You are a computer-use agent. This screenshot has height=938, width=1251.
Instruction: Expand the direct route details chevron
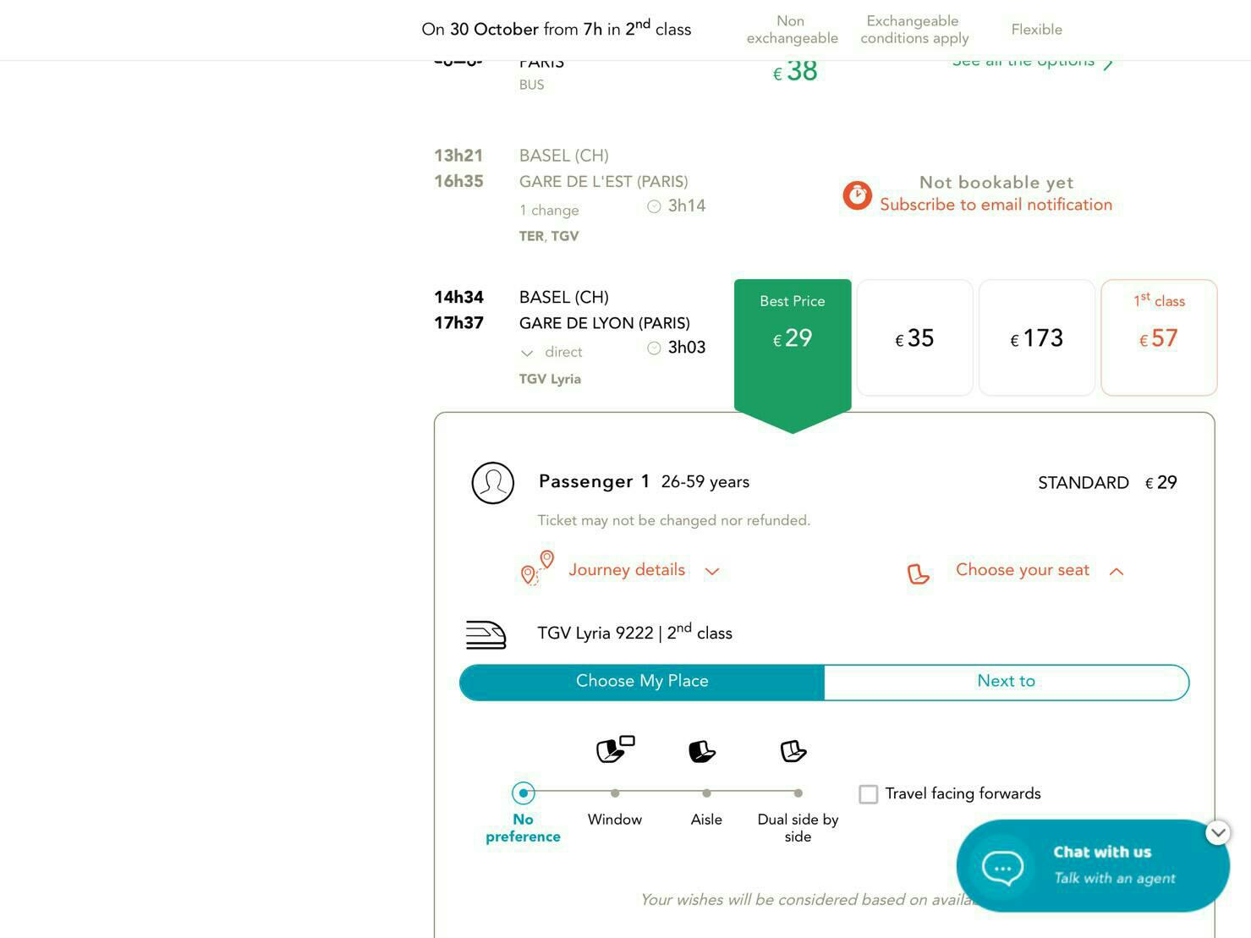[527, 353]
